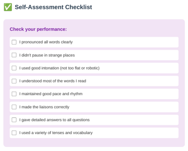188x151 pixels.
Task: Check 'maintained good pace and rhythm' box
Action: click(14, 94)
